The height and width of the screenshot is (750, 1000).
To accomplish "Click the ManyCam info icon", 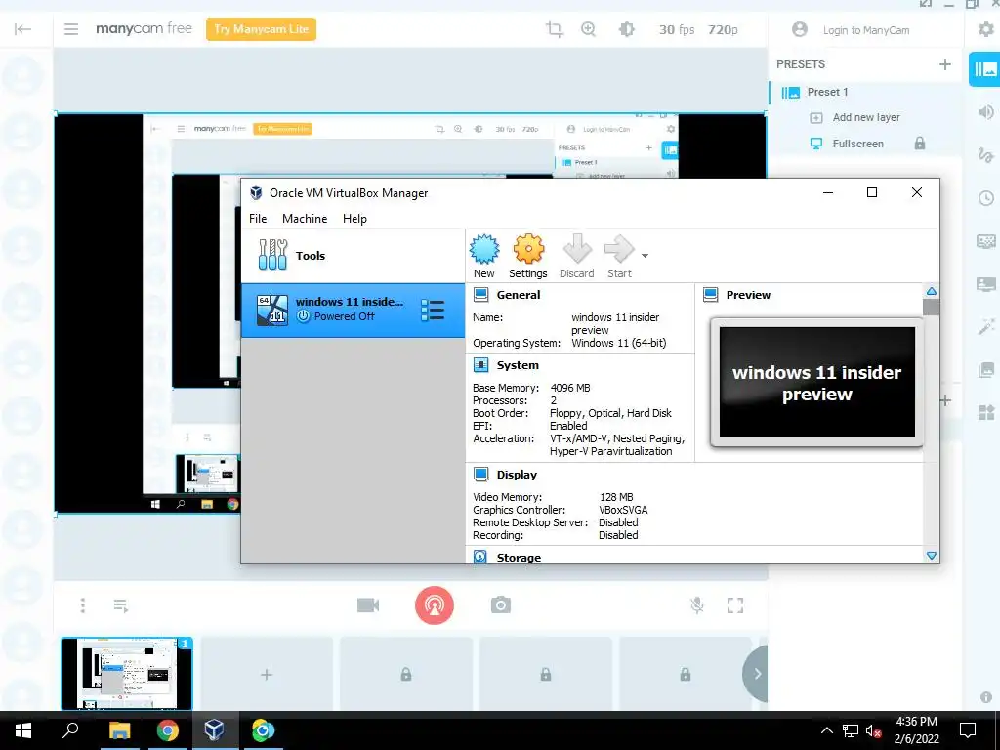I will pyautogui.click(x=986, y=697).
